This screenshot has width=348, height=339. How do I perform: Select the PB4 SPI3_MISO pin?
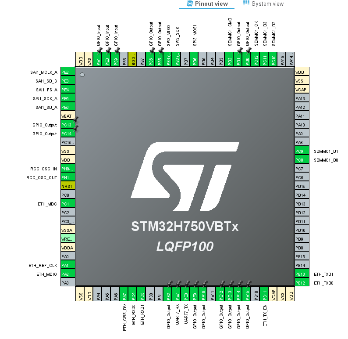pyautogui.click(x=168, y=60)
